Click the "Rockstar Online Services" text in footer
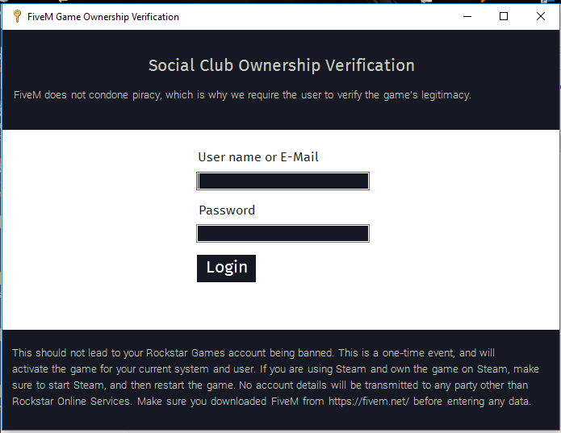The width and height of the screenshot is (561, 433). coord(71,402)
